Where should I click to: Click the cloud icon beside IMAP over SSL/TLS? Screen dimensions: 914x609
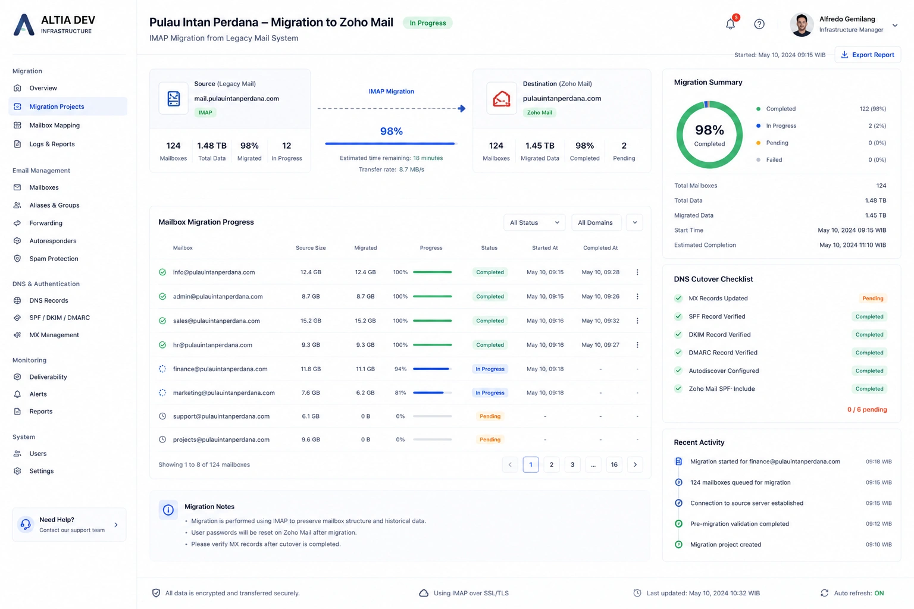424,593
